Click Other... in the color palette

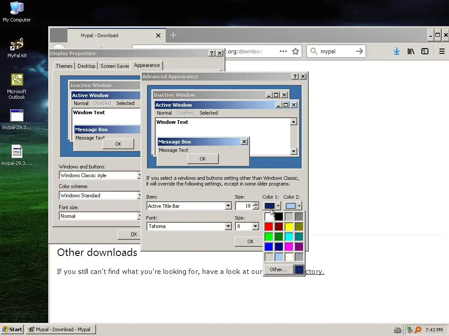(x=278, y=269)
